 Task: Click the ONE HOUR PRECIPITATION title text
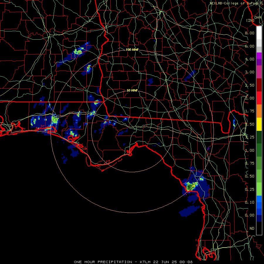[103, 262]
